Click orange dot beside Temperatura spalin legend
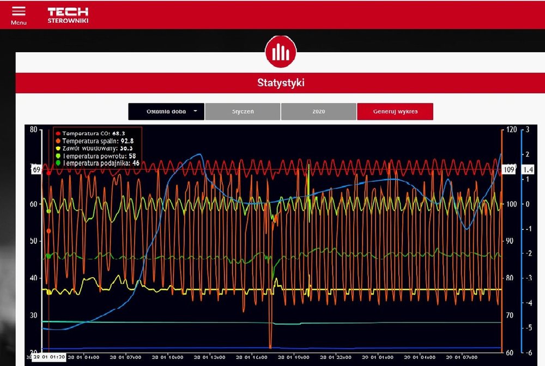 [x=58, y=141]
